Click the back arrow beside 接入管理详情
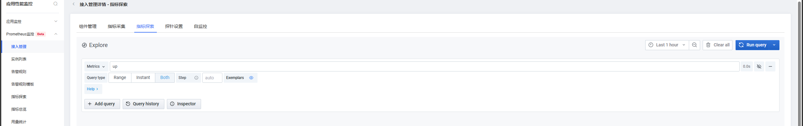Viewport: 803px width, 126px height. click(x=74, y=4)
